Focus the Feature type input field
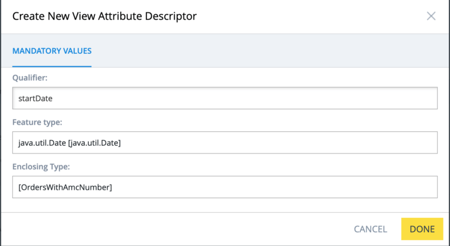Viewport: 450px width, 246px height. click(224, 142)
